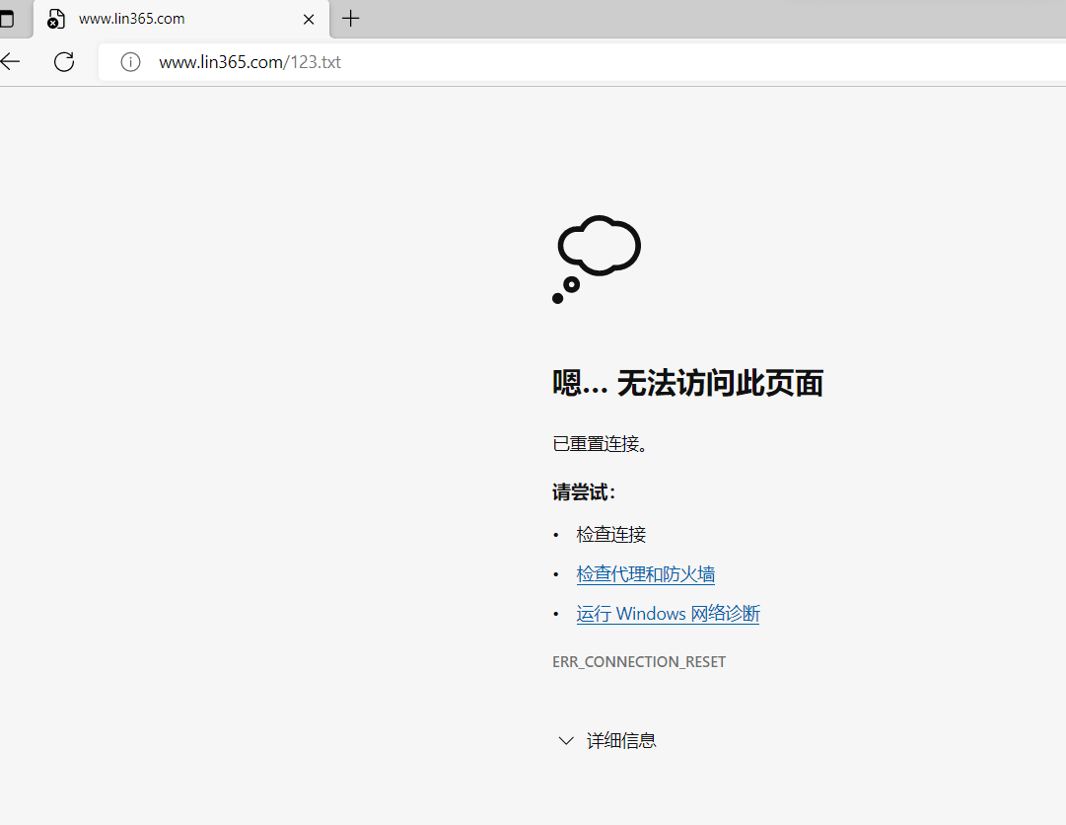Screen dimensions: 1066x825
Task: Reload the page with refresh icon
Action: point(64,62)
